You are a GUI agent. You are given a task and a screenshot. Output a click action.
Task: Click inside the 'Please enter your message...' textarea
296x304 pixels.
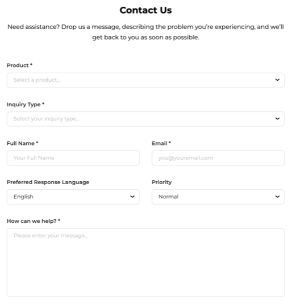pyautogui.click(x=145, y=263)
